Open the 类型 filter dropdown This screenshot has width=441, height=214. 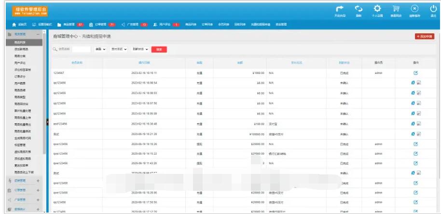pyautogui.click(x=100, y=49)
